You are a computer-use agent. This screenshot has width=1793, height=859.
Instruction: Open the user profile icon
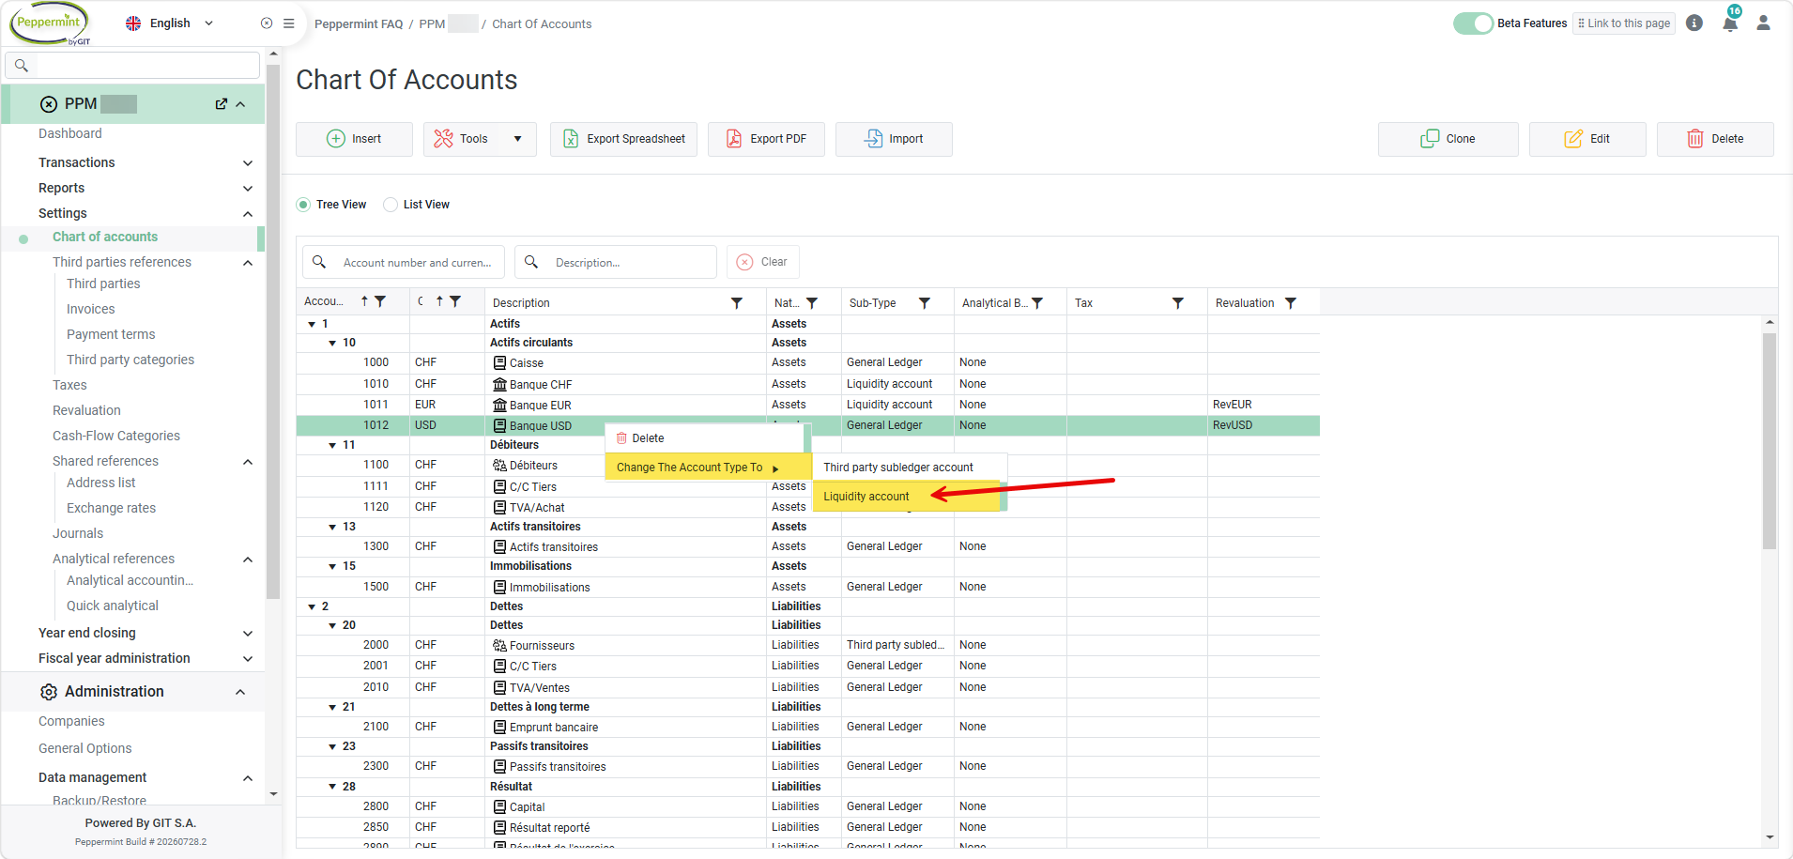(1763, 23)
